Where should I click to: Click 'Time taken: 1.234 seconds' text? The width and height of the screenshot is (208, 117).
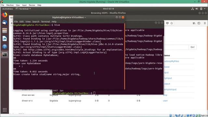pos(30,61)
